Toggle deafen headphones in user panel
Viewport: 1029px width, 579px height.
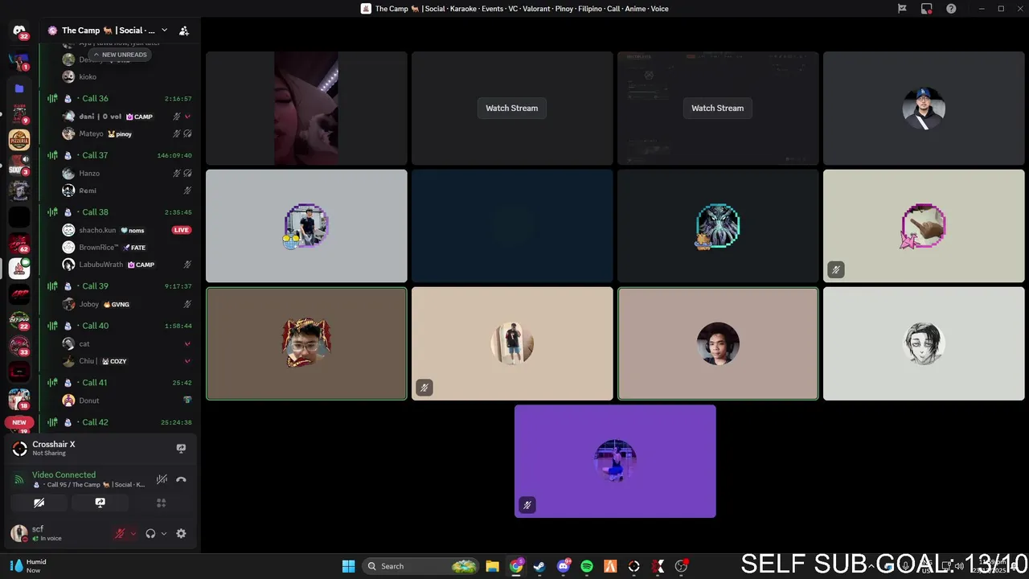pyautogui.click(x=150, y=533)
